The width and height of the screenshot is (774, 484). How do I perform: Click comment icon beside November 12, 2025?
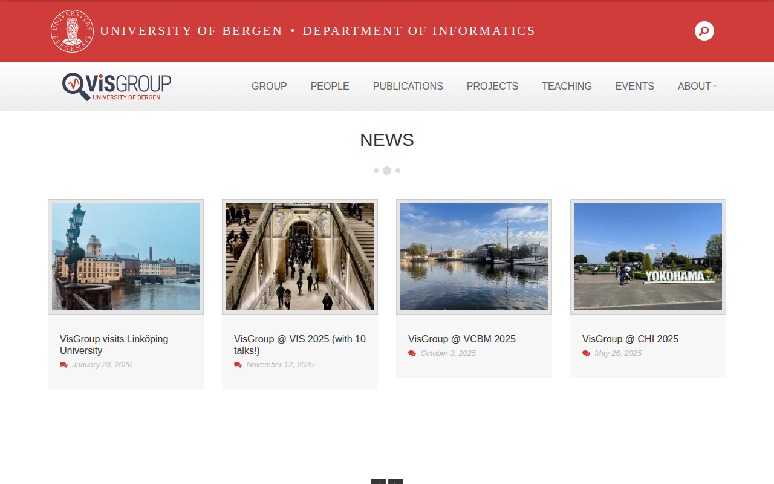[238, 365]
